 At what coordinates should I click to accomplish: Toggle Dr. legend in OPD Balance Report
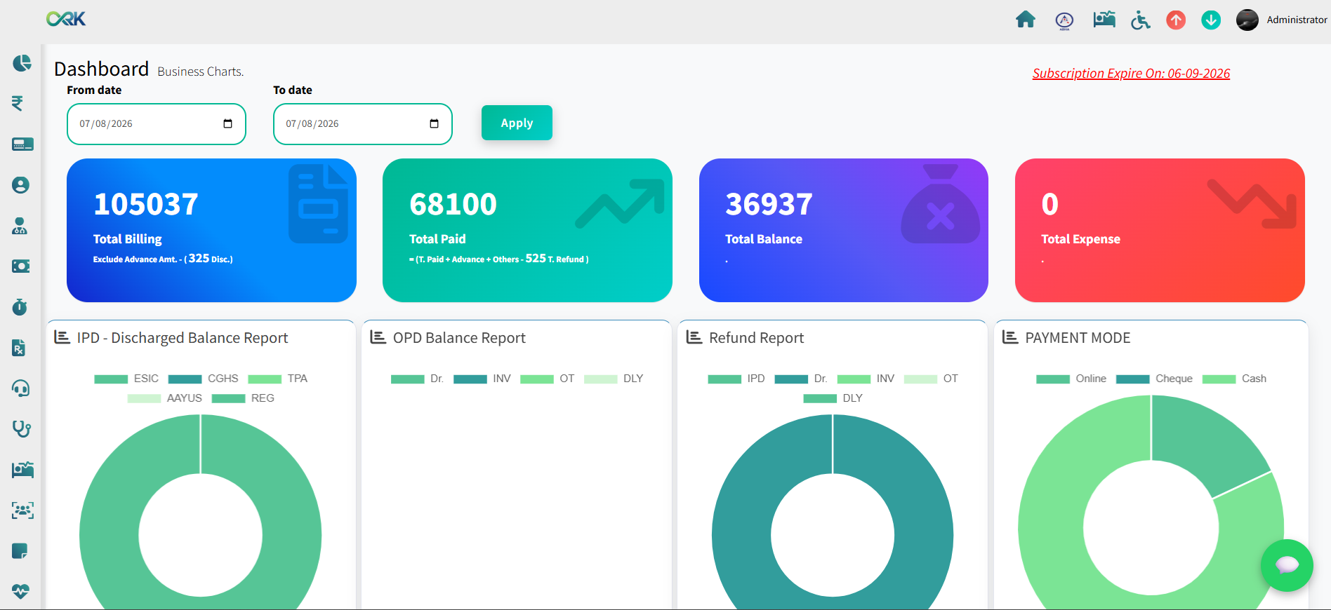(x=418, y=379)
